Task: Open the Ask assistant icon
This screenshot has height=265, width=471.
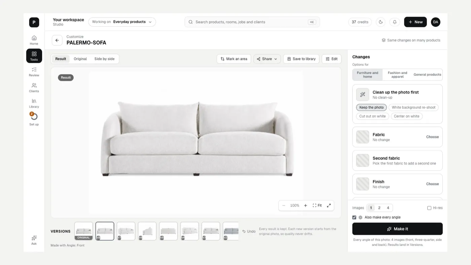Action: pos(34,240)
